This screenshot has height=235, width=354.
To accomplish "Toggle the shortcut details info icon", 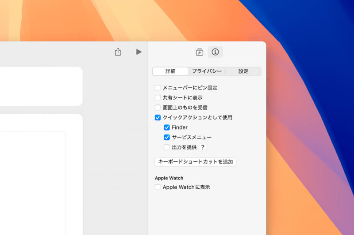I will click(x=215, y=52).
